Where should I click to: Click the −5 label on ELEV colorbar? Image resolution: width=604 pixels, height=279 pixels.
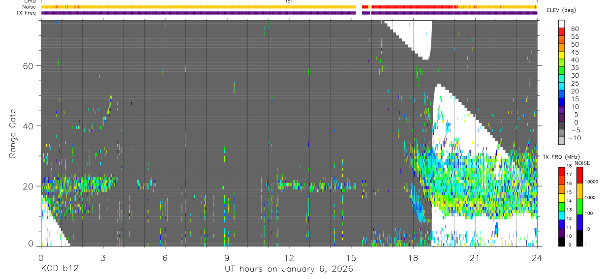575,130
